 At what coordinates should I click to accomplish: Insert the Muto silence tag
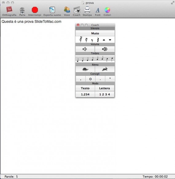pyautogui.click(x=95, y=33)
